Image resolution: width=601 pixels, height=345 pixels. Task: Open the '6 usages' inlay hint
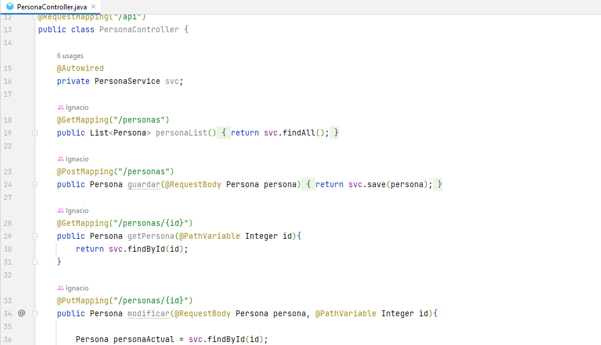pyautogui.click(x=70, y=56)
